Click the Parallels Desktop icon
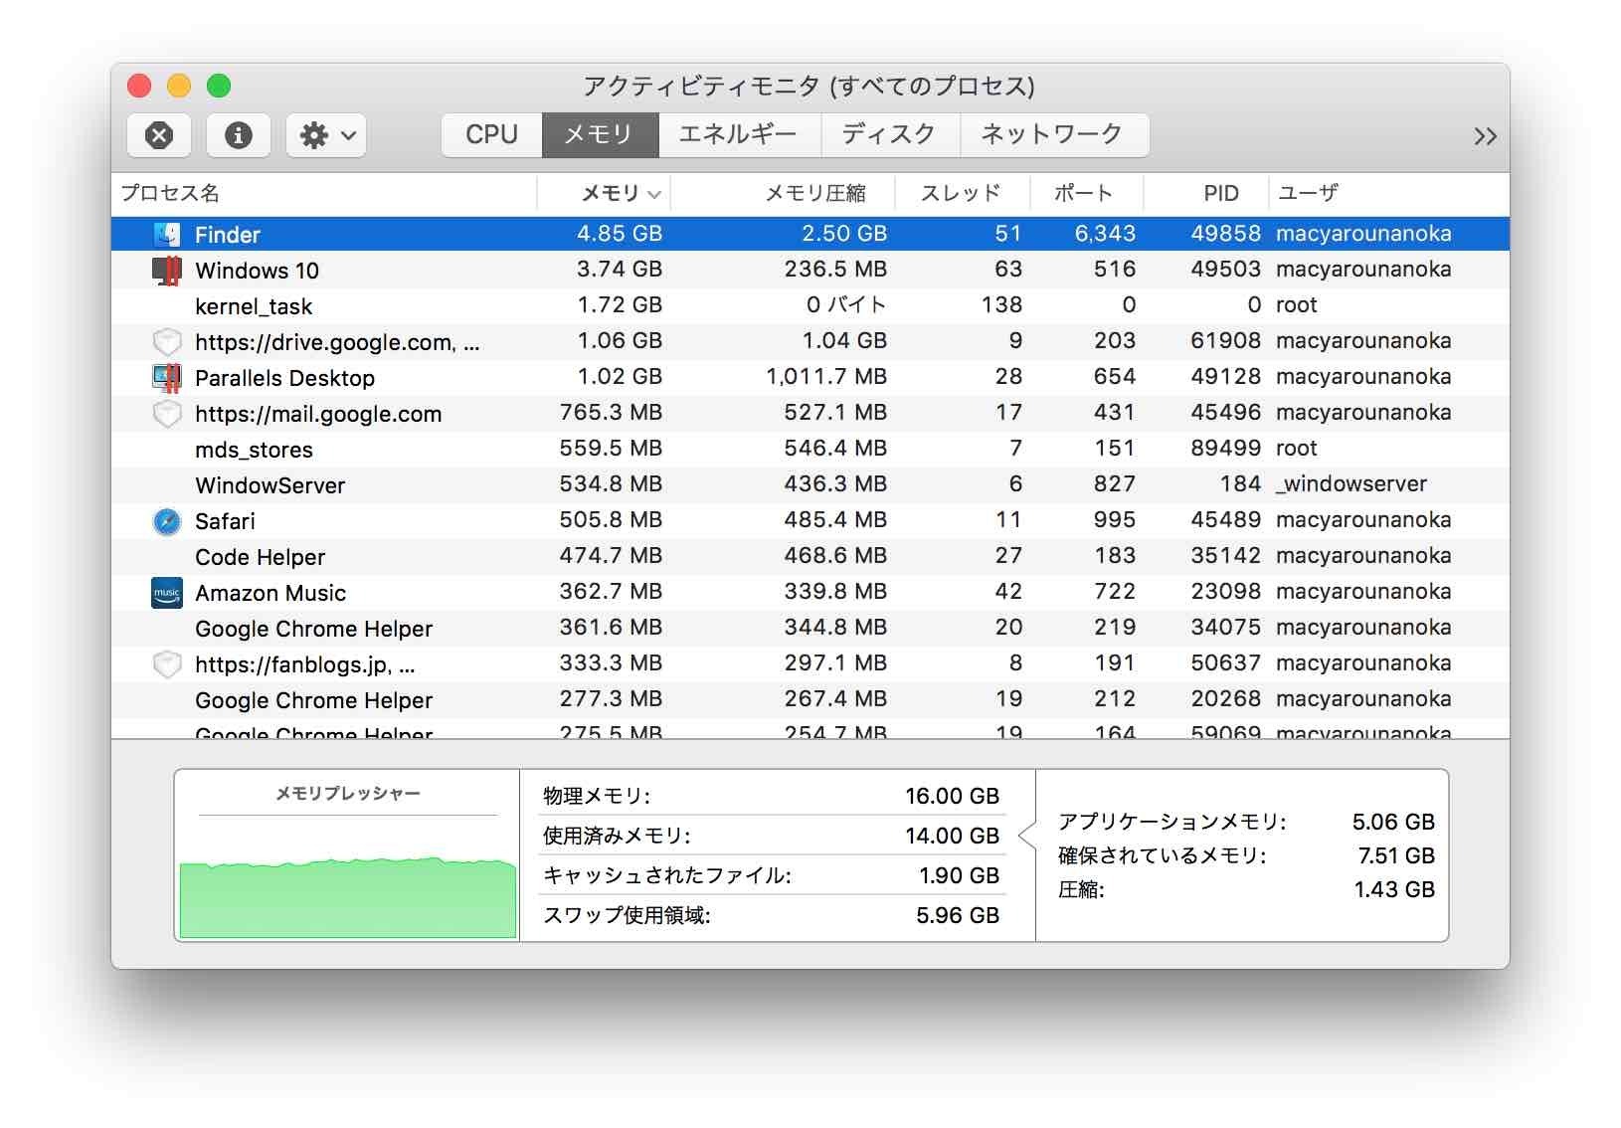The width and height of the screenshot is (1621, 1128). [x=167, y=378]
